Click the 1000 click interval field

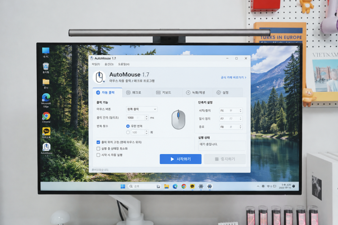[x=136, y=117]
